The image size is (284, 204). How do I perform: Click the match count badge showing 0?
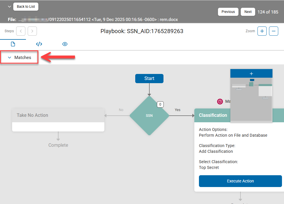click(x=161, y=104)
